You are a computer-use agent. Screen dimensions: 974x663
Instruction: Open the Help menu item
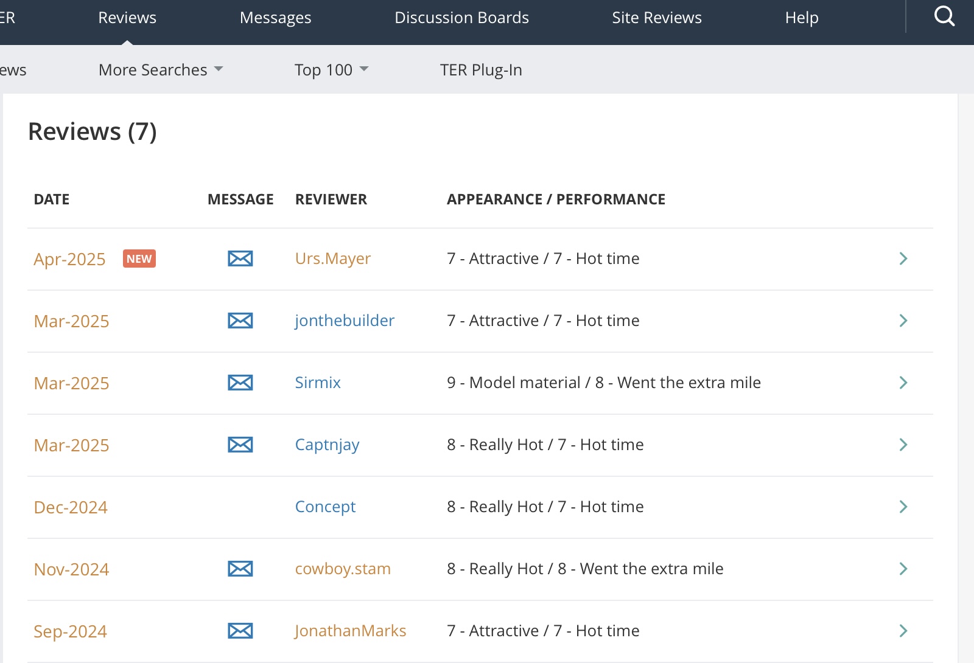coord(801,18)
